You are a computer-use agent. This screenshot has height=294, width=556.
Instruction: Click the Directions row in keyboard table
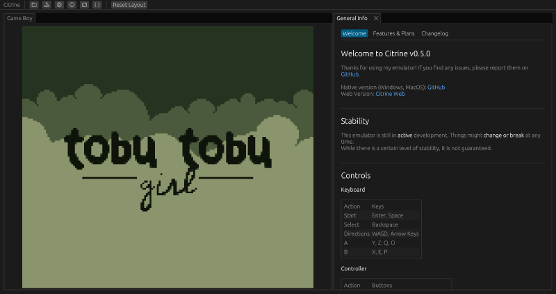(x=381, y=234)
